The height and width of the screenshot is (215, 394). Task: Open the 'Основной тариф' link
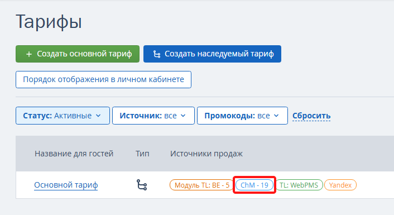click(x=66, y=185)
